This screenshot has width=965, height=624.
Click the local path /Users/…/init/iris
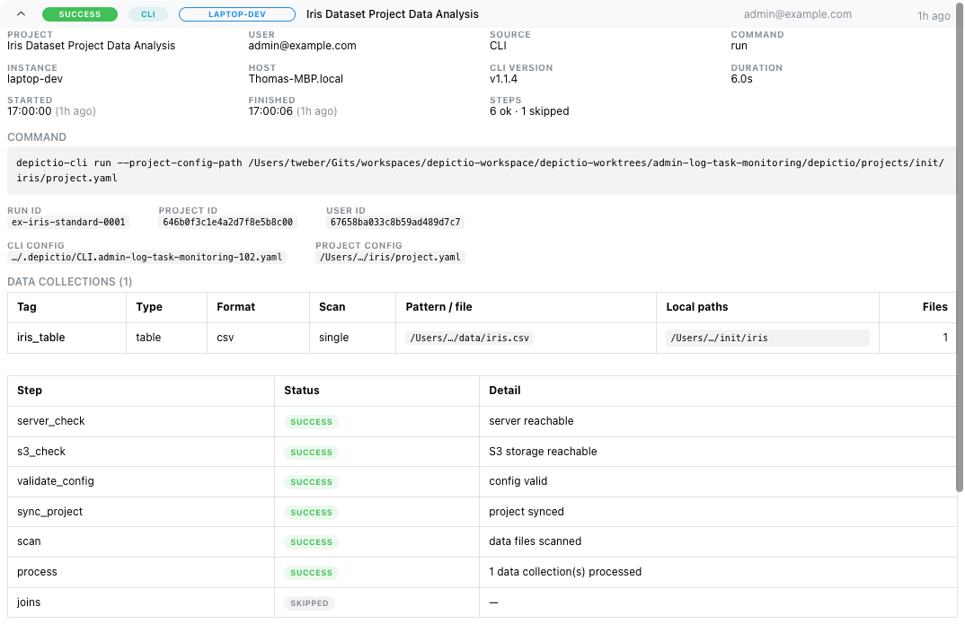pos(767,338)
